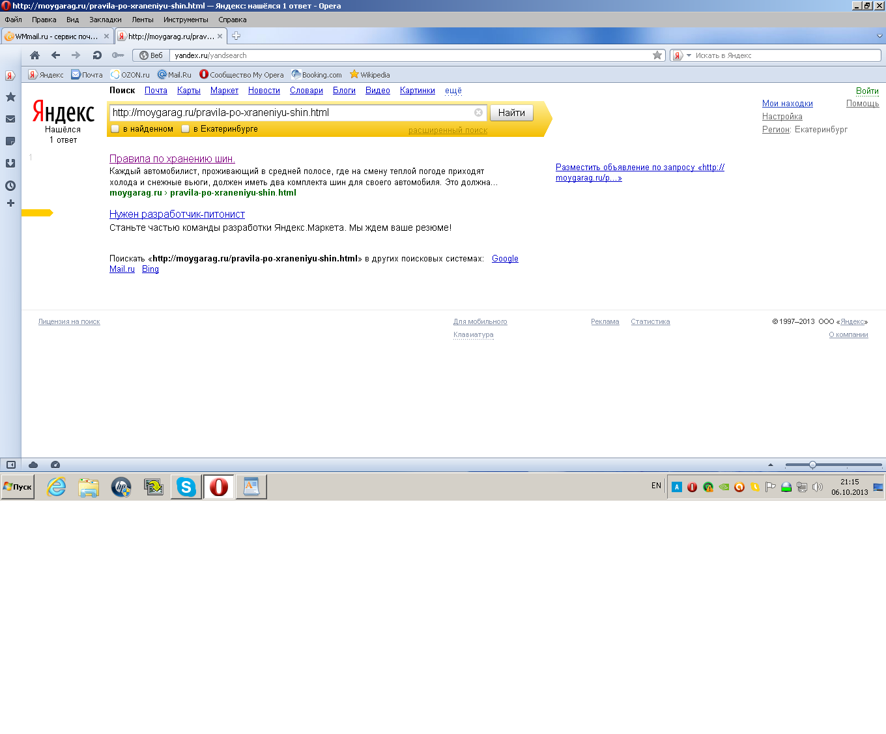Add a panel with sidebar plus icon
886x734 pixels.
pos(10,203)
